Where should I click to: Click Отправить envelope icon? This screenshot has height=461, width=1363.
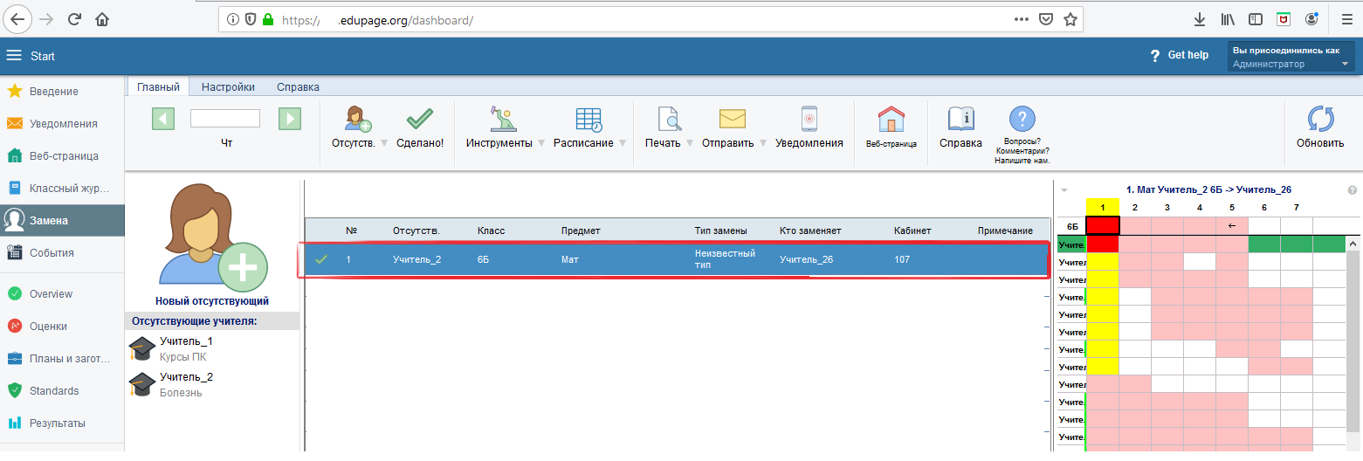tap(733, 120)
